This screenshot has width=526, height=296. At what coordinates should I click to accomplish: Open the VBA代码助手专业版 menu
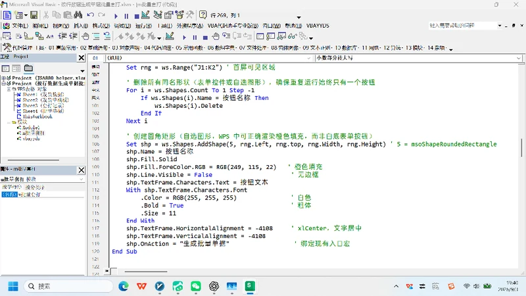[x=233, y=26]
